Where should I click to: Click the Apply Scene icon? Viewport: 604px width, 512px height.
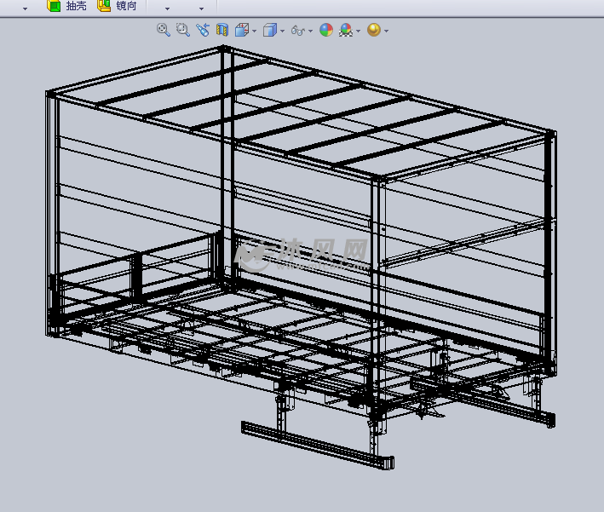pos(346,30)
